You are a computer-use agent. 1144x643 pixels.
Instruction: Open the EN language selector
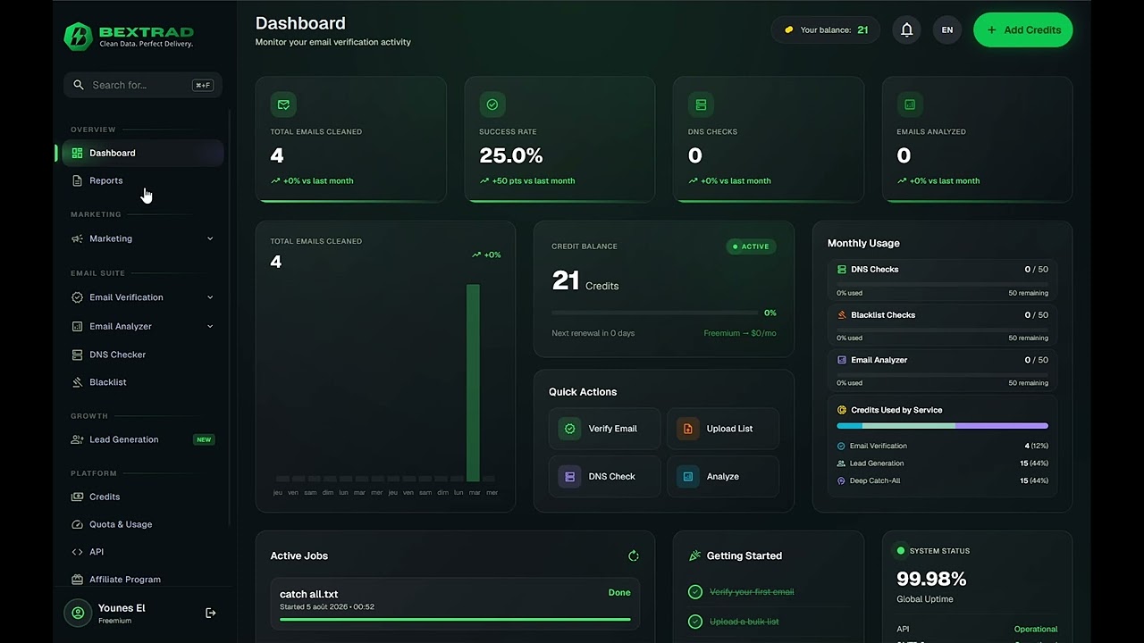point(947,29)
